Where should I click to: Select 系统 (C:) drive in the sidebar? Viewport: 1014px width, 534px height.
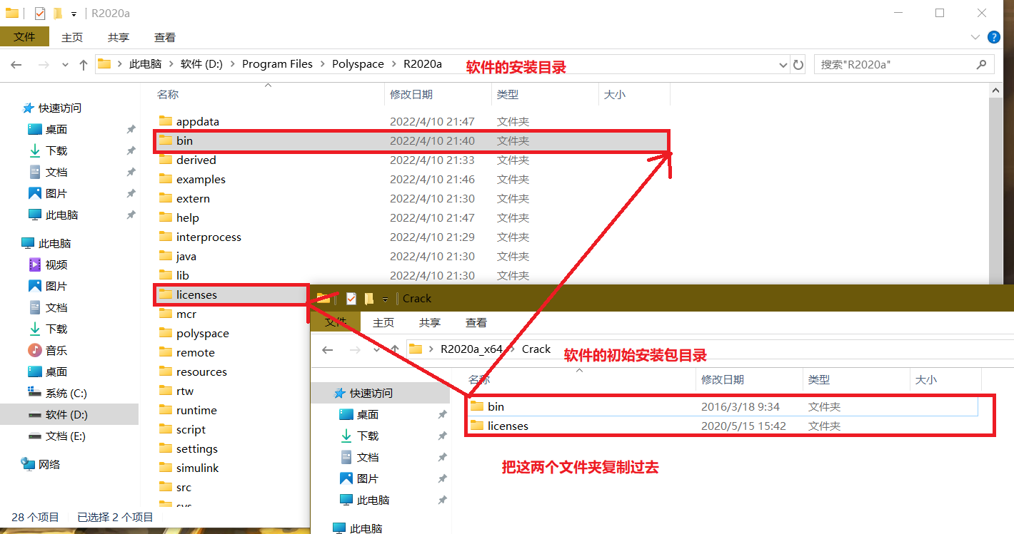pyautogui.click(x=66, y=393)
